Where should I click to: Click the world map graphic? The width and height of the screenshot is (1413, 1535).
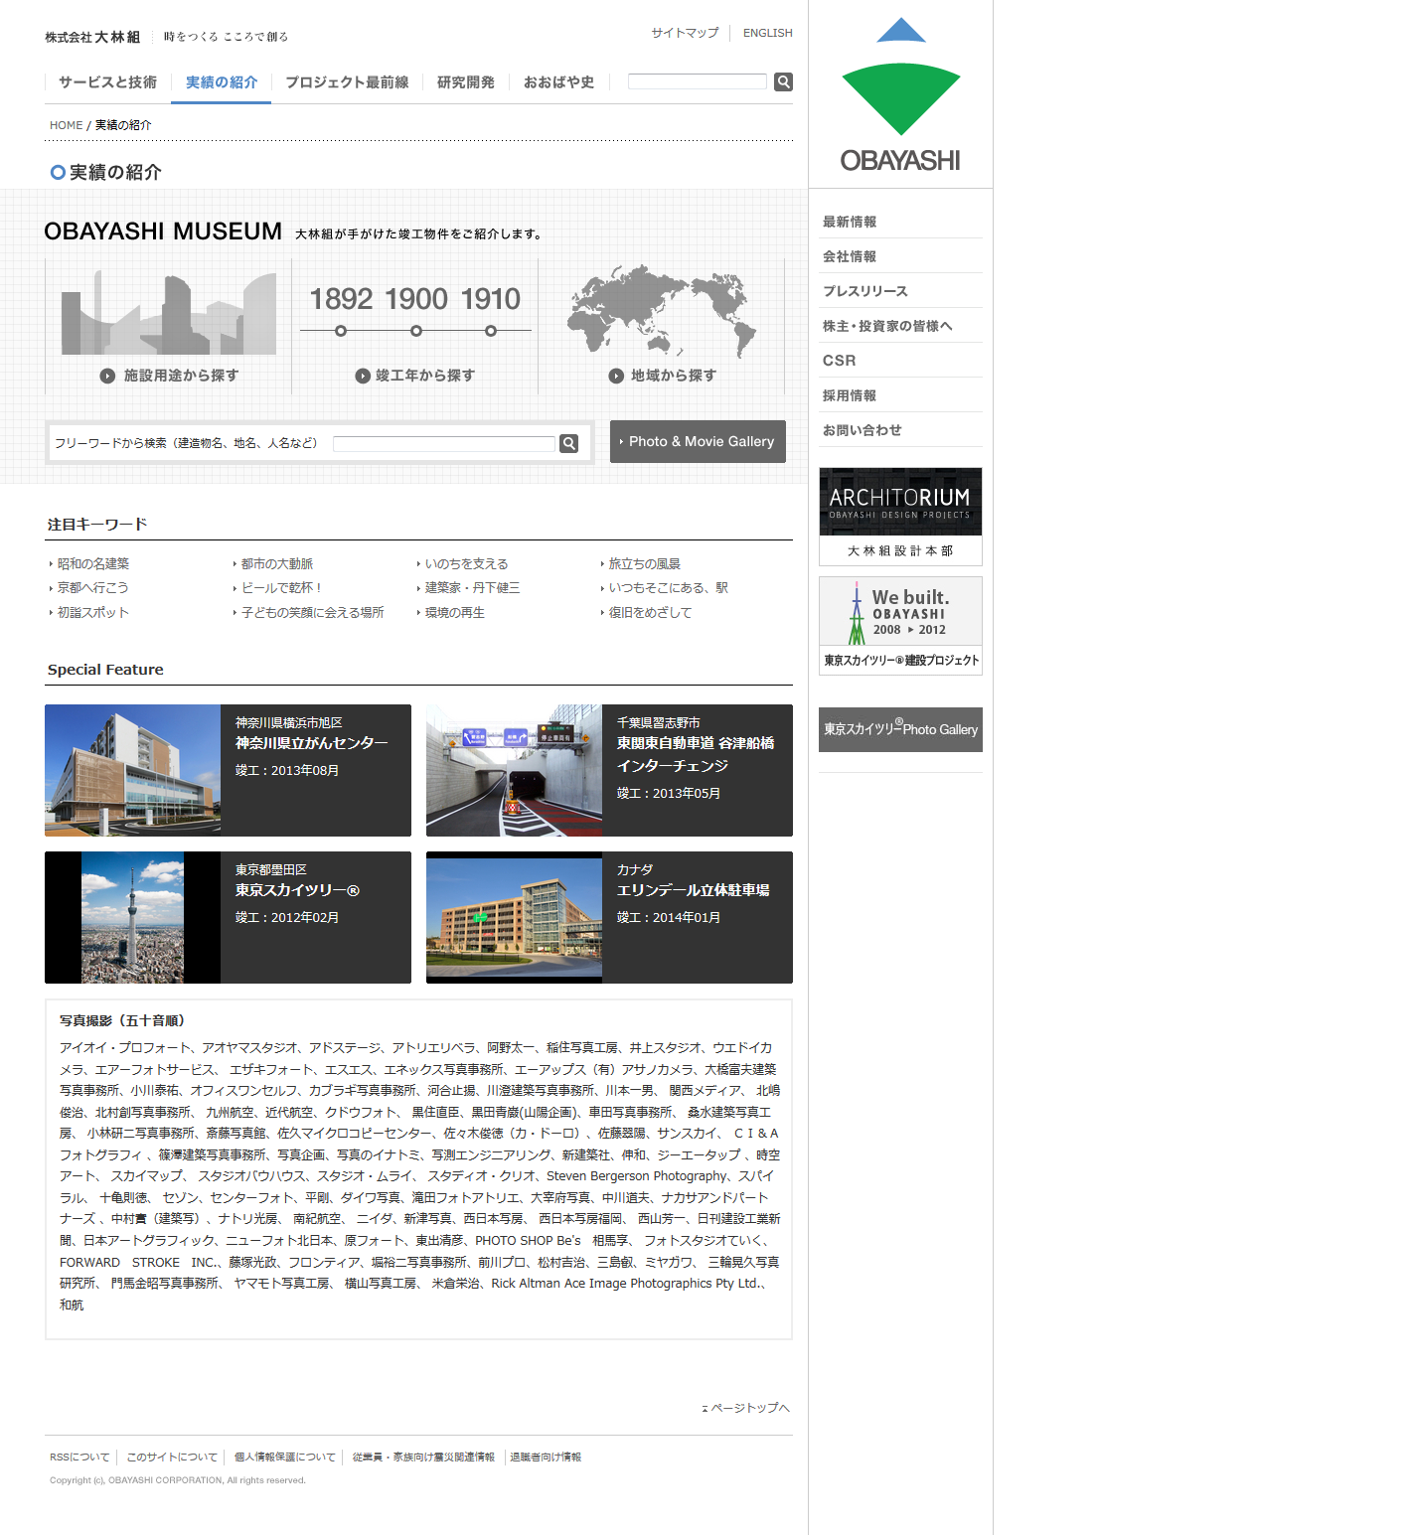(x=662, y=311)
